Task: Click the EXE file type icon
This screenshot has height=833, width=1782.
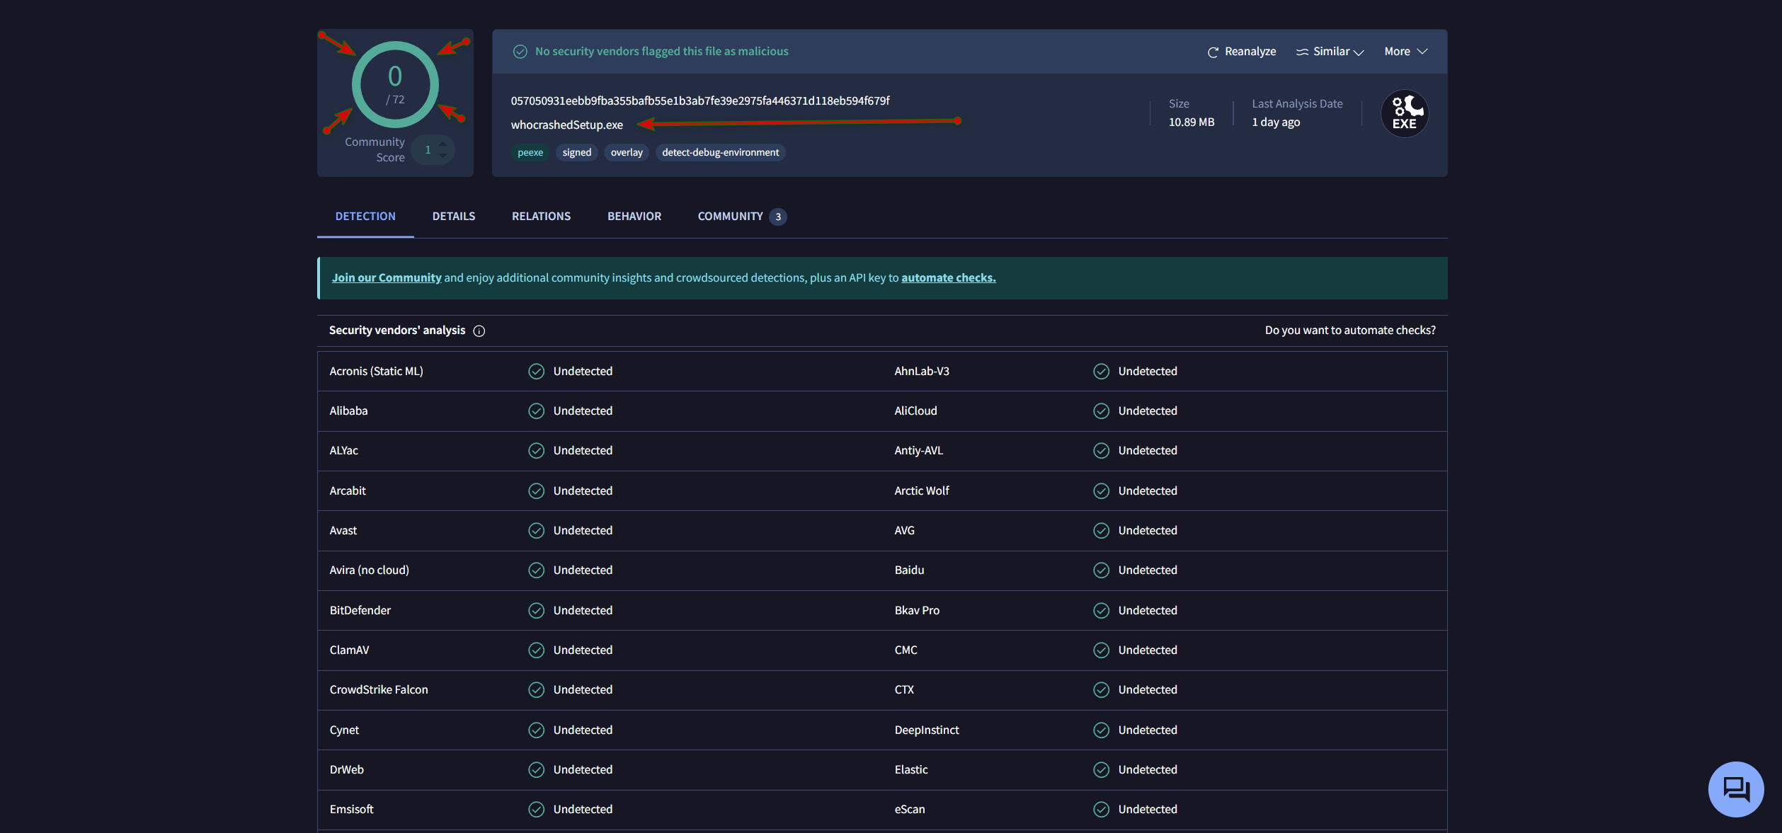Action: (1404, 114)
